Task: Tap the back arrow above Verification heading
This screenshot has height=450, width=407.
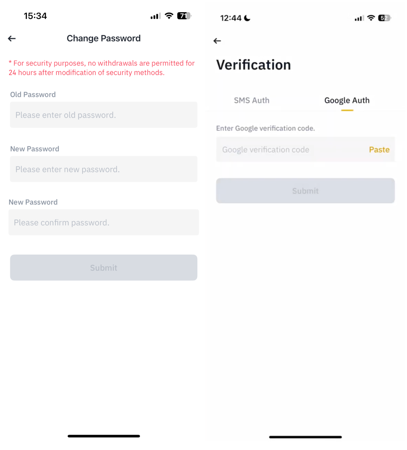Action: tap(217, 41)
